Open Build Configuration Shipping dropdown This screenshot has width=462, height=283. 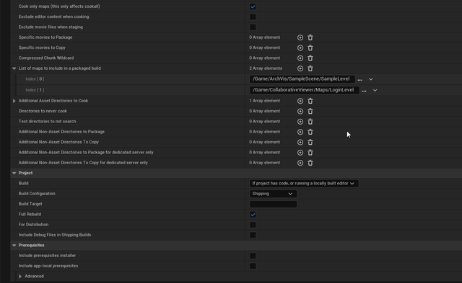[x=273, y=194]
